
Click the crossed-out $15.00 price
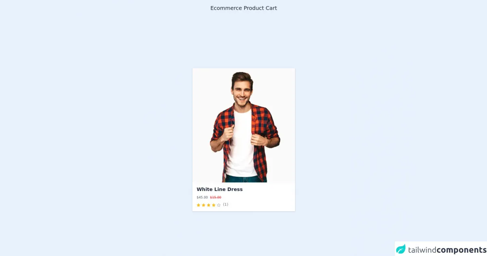[215, 197]
